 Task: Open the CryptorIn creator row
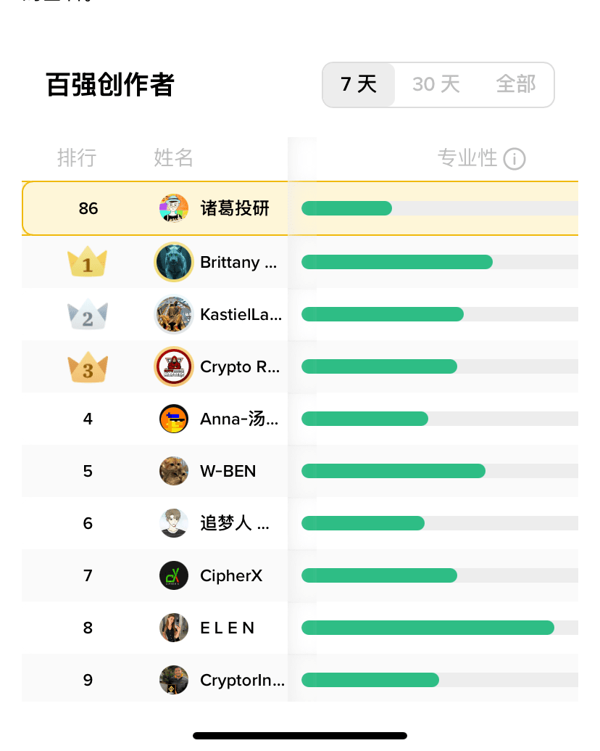point(299,680)
